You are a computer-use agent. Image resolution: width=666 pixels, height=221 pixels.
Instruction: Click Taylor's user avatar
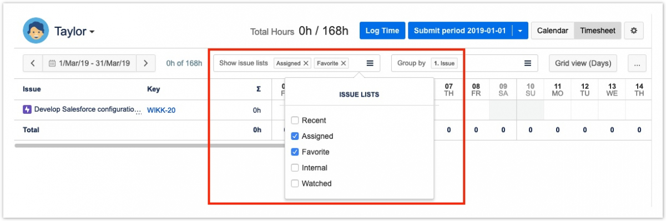pyautogui.click(x=36, y=31)
